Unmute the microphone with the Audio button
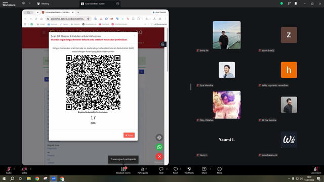The width and height of the screenshot is (324, 182). click(9, 170)
